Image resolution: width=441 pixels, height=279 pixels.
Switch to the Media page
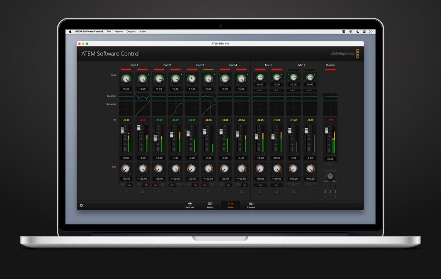pyautogui.click(x=210, y=205)
